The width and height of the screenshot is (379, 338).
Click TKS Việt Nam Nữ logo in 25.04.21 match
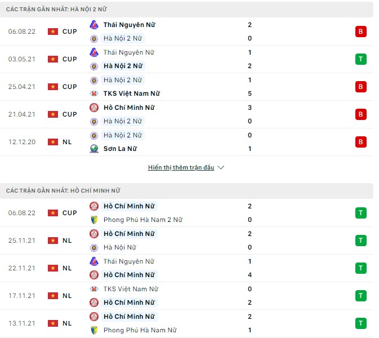[94, 94]
